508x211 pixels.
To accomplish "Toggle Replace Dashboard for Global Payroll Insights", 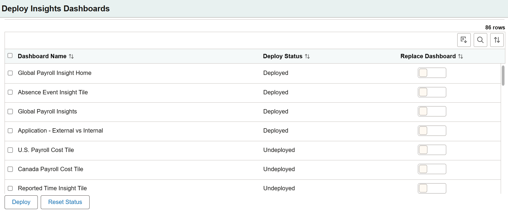I will tap(432, 111).
